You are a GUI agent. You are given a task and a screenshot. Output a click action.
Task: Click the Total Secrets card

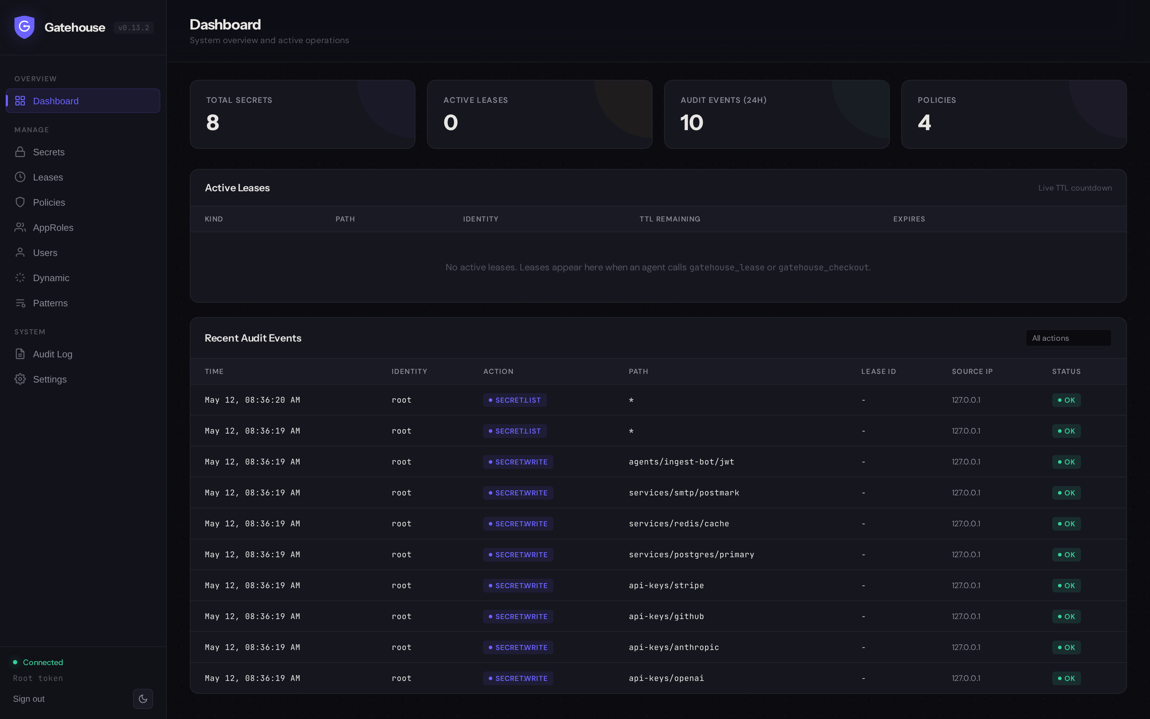click(302, 114)
